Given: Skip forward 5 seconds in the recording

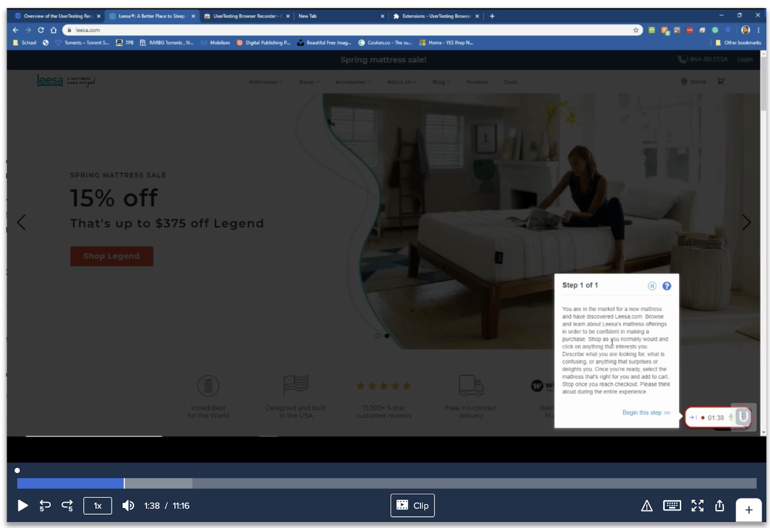Looking at the screenshot, I should (x=67, y=506).
